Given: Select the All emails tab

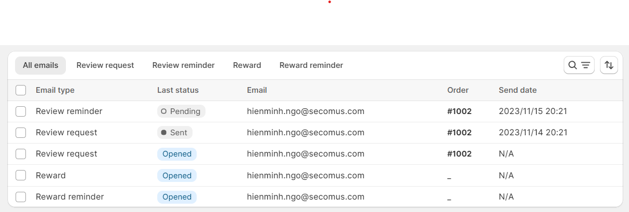Looking at the screenshot, I should 40,65.
